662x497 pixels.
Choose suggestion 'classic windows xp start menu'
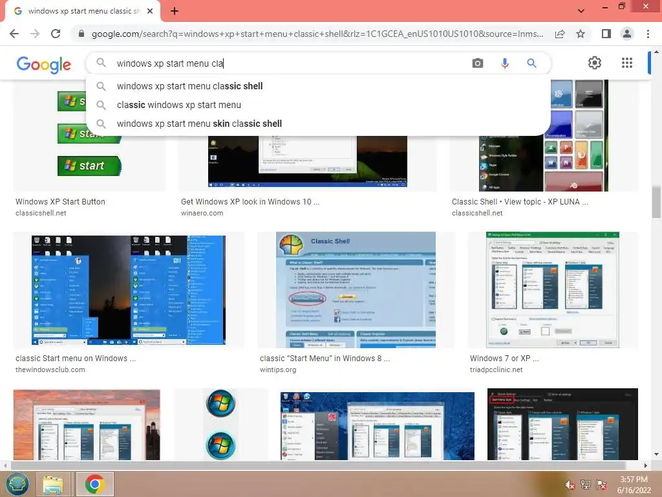tap(317, 105)
